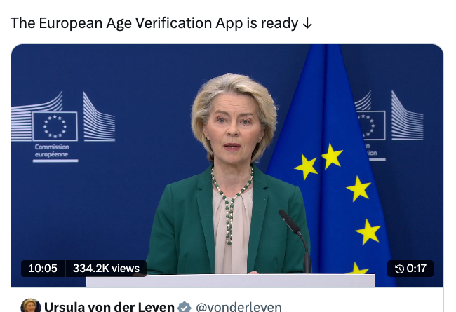Click the white podium at video bottom
This screenshot has height=312, width=456.
click(x=231, y=280)
